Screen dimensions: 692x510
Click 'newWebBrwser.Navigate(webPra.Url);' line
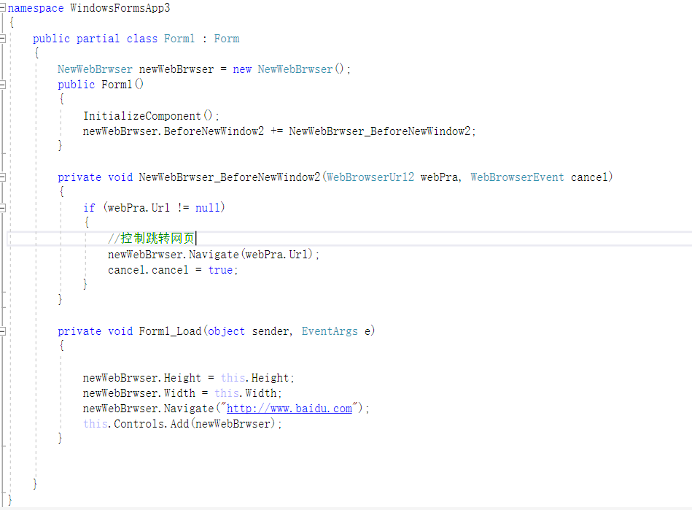point(214,255)
